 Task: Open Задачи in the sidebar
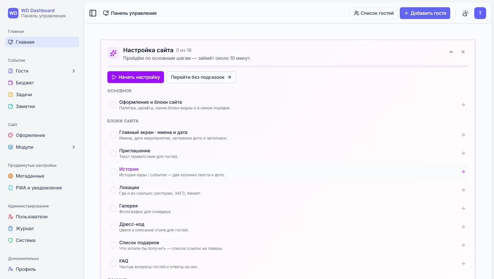42,95
